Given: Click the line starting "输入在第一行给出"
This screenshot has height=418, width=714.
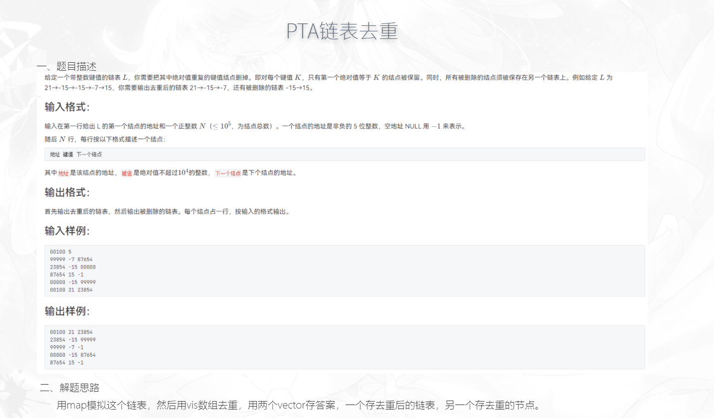Looking at the screenshot, I should tap(255, 127).
